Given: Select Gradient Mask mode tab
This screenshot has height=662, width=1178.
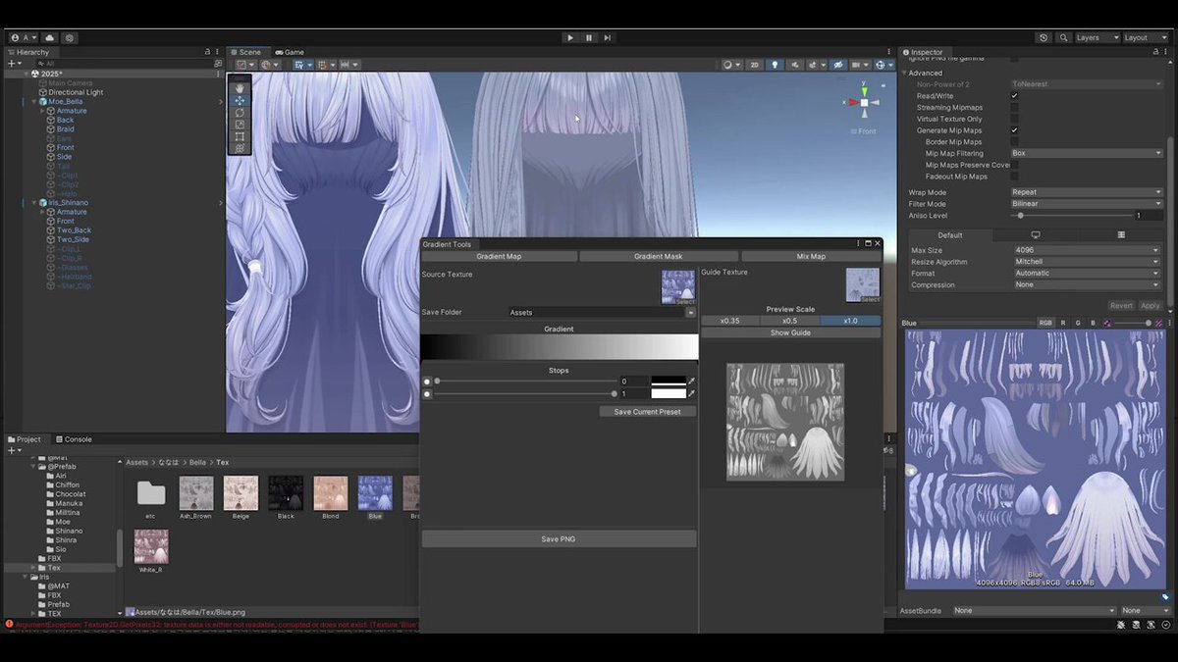Looking at the screenshot, I should coord(658,256).
